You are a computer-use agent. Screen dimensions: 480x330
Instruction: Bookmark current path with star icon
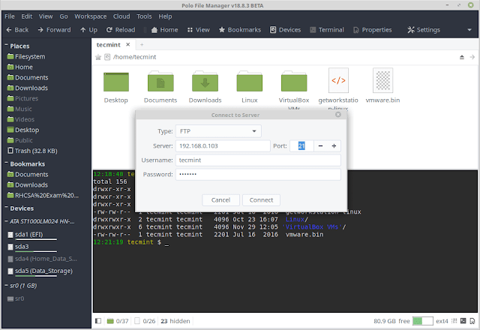tap(98, 57)
